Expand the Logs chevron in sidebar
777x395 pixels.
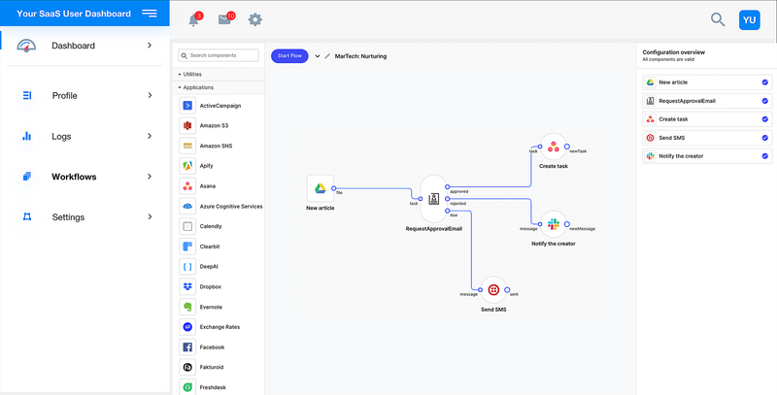[150, 136]
